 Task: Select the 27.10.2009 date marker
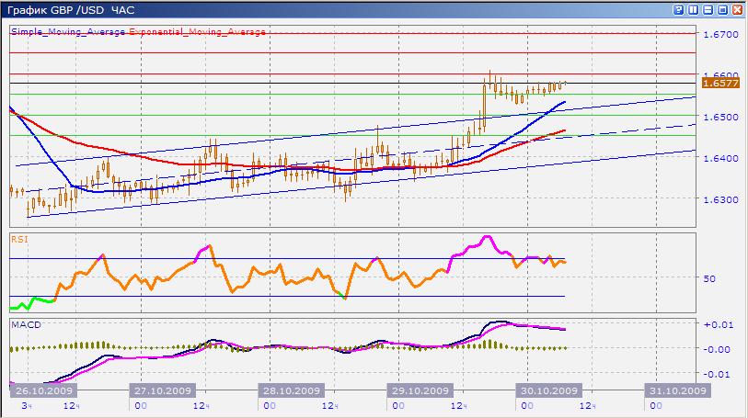(x=163, y=390)
